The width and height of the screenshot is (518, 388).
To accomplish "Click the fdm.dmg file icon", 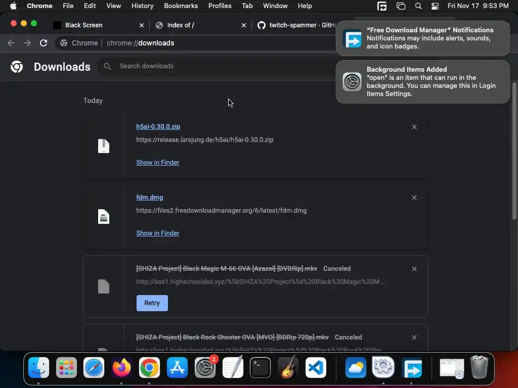I will pyautogui.click(x=103, y=216).
